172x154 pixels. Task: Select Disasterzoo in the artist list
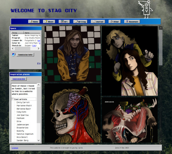[x=23, y=128]
